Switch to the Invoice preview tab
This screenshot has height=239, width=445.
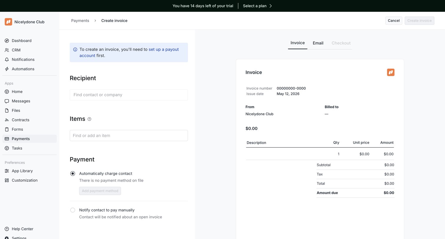coord(298,43)
